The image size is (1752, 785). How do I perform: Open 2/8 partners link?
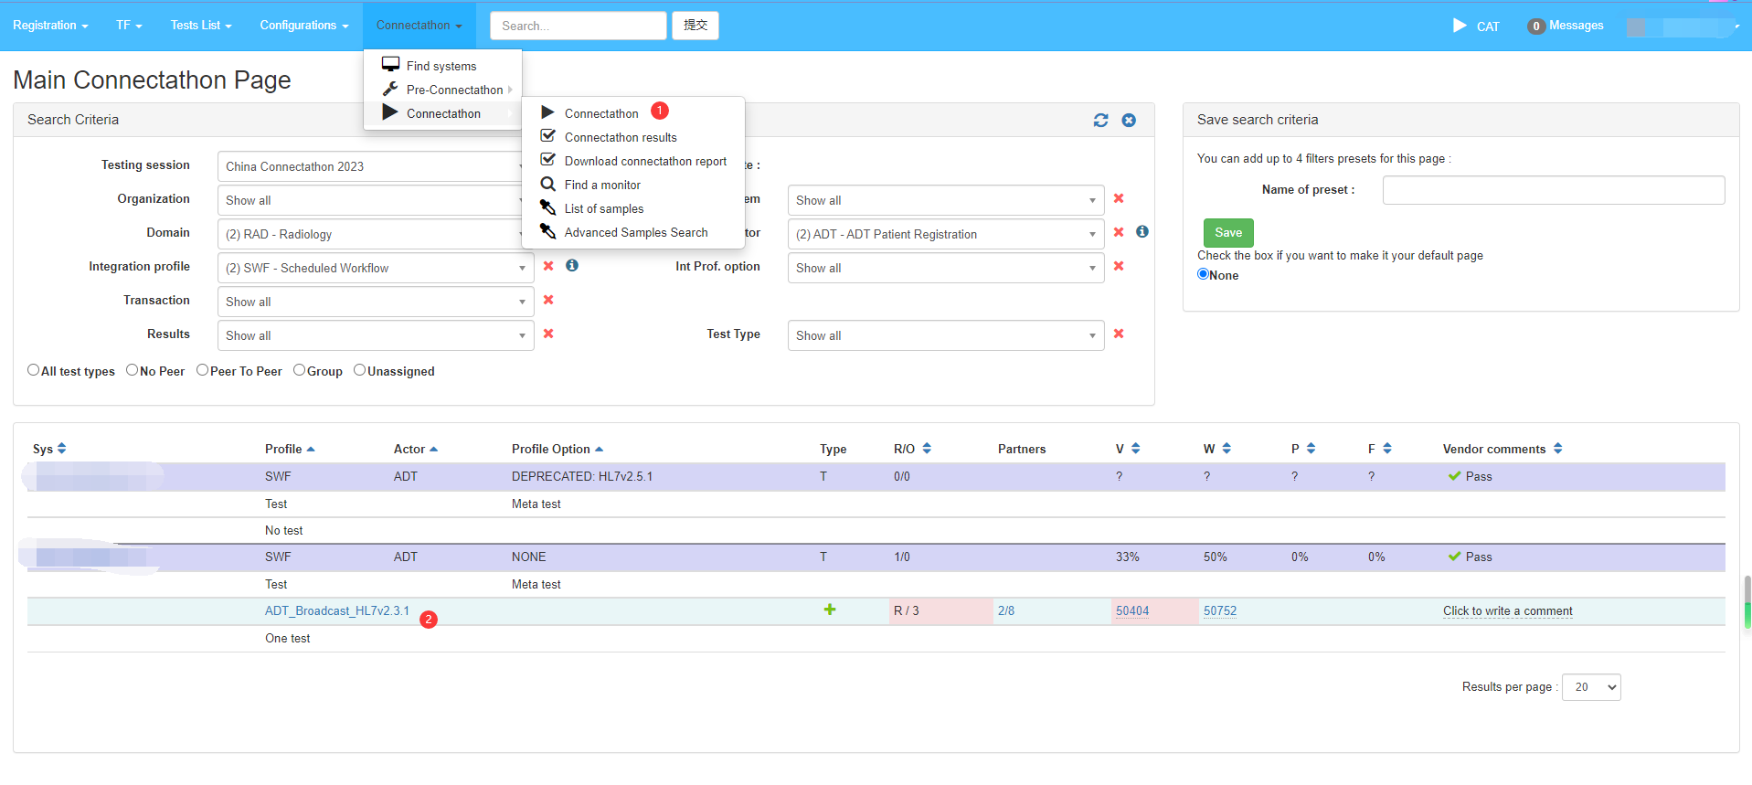[1006, 610]
